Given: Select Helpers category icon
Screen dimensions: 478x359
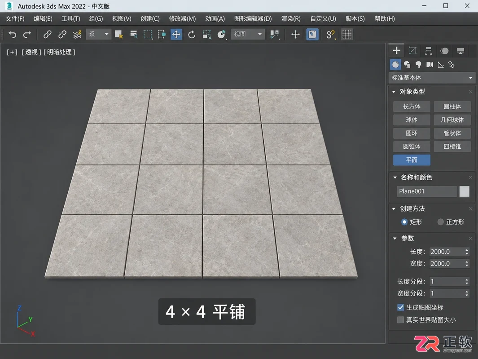Looking at the screenshot, I should (440, 65).
